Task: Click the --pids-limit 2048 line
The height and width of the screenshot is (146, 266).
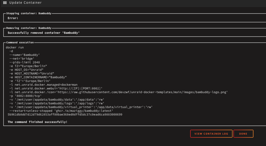Action: pyautogui.click(x=24, y=62)
